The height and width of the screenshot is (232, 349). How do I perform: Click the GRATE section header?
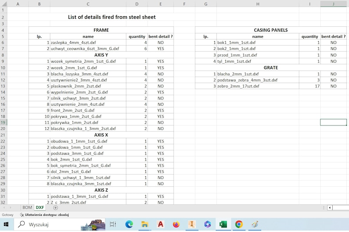tap(271, 68)
